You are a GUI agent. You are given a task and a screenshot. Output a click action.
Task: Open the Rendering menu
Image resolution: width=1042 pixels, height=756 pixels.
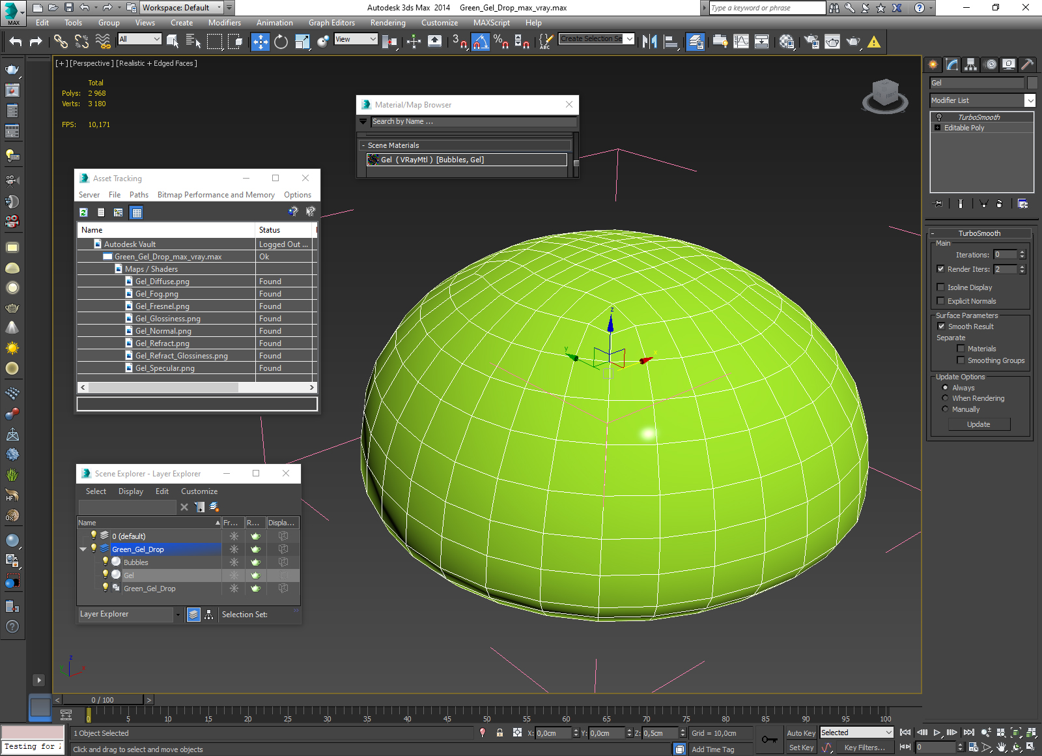388,23
